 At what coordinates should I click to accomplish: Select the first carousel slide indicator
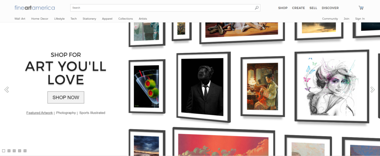(x=4, y=151)
